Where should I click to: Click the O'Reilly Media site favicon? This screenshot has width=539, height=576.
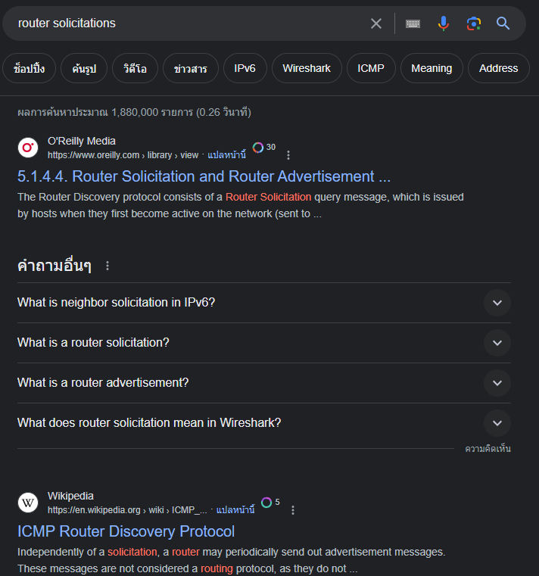(28, 148)
